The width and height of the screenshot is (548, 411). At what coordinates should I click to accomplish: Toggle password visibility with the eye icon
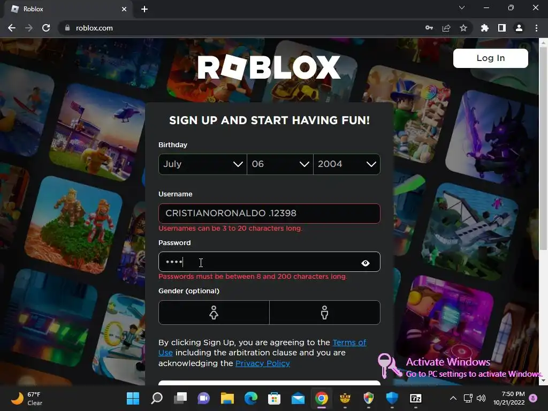[x=365, y=263]
